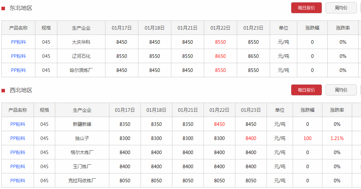Open PP粉料 link in 哈尔滨炼厂 row
Image resolution: width=361 pixels, height=189 pixels.
click(18, 70)
